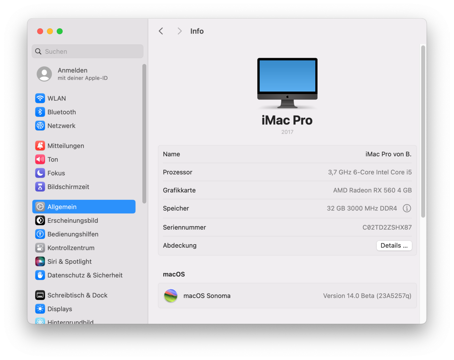Click the Allgemein gear icon
454x360 pixels.
coord(40,207)
